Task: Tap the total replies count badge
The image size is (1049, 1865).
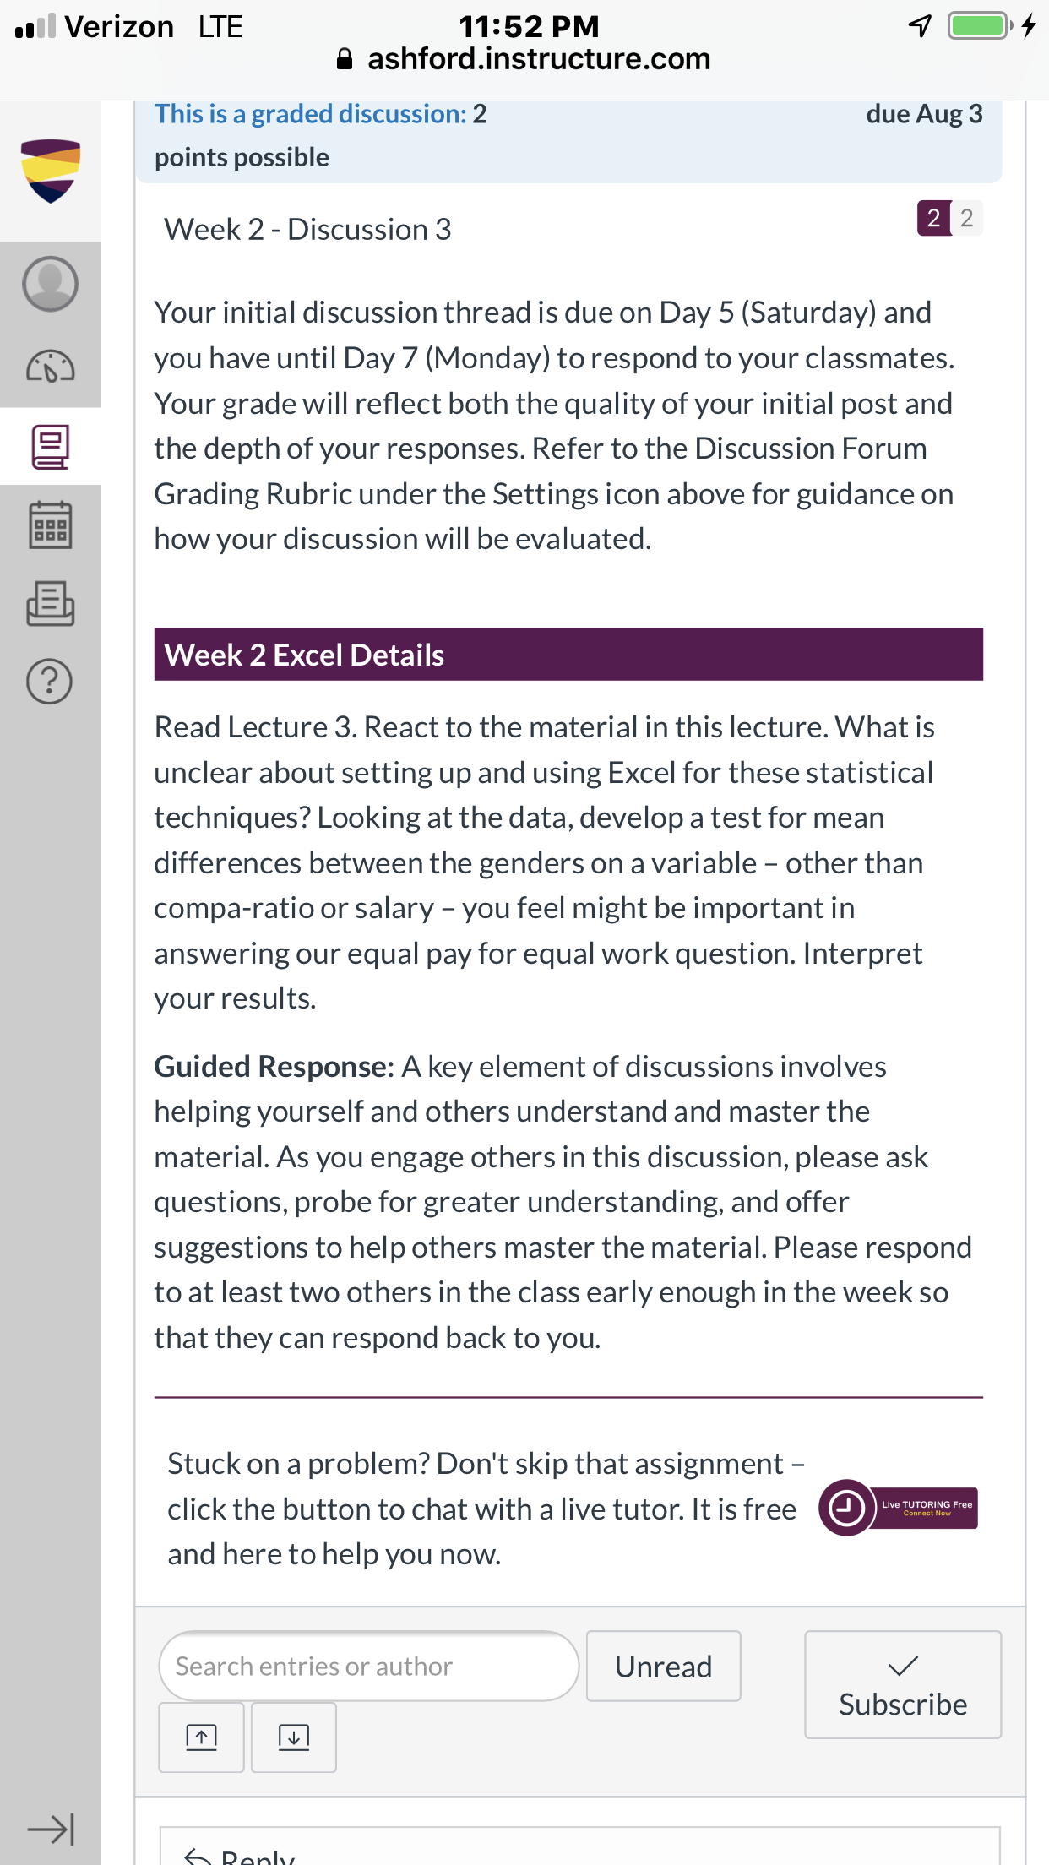Action: tap(967, 218)
